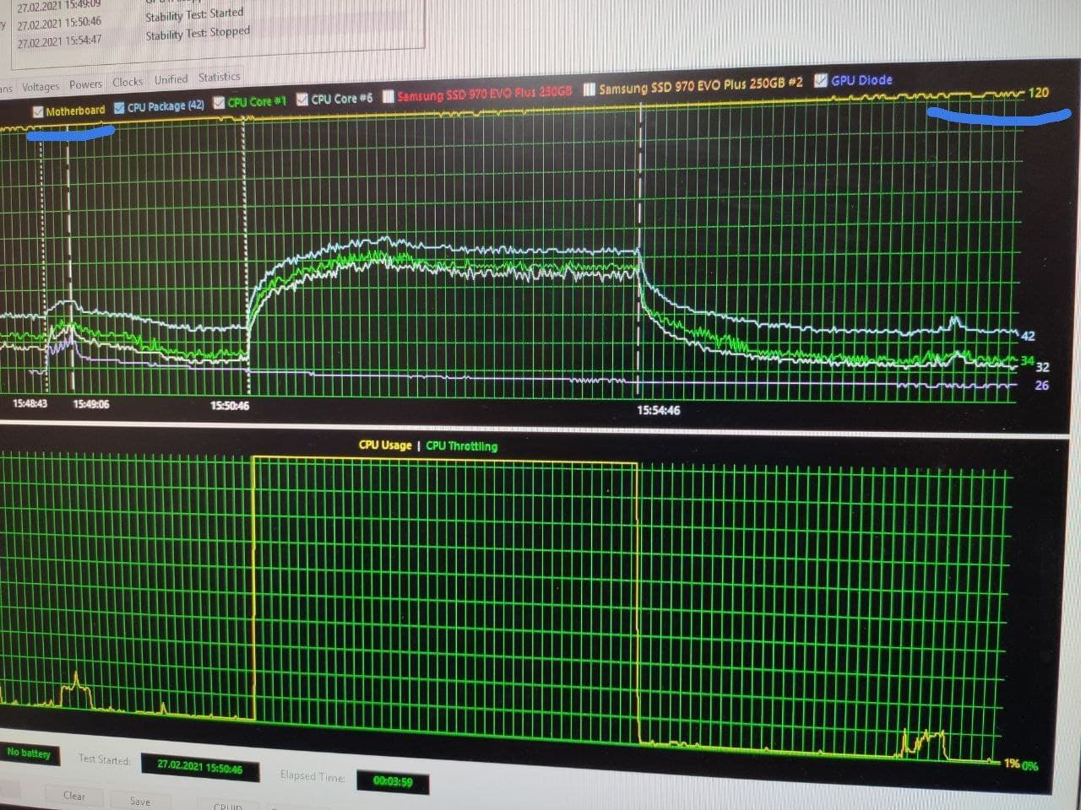This screenshot has height=810, width=1081.
Task: Toggle the CPU Core #1 checkbox
Action: pos(220,103)
